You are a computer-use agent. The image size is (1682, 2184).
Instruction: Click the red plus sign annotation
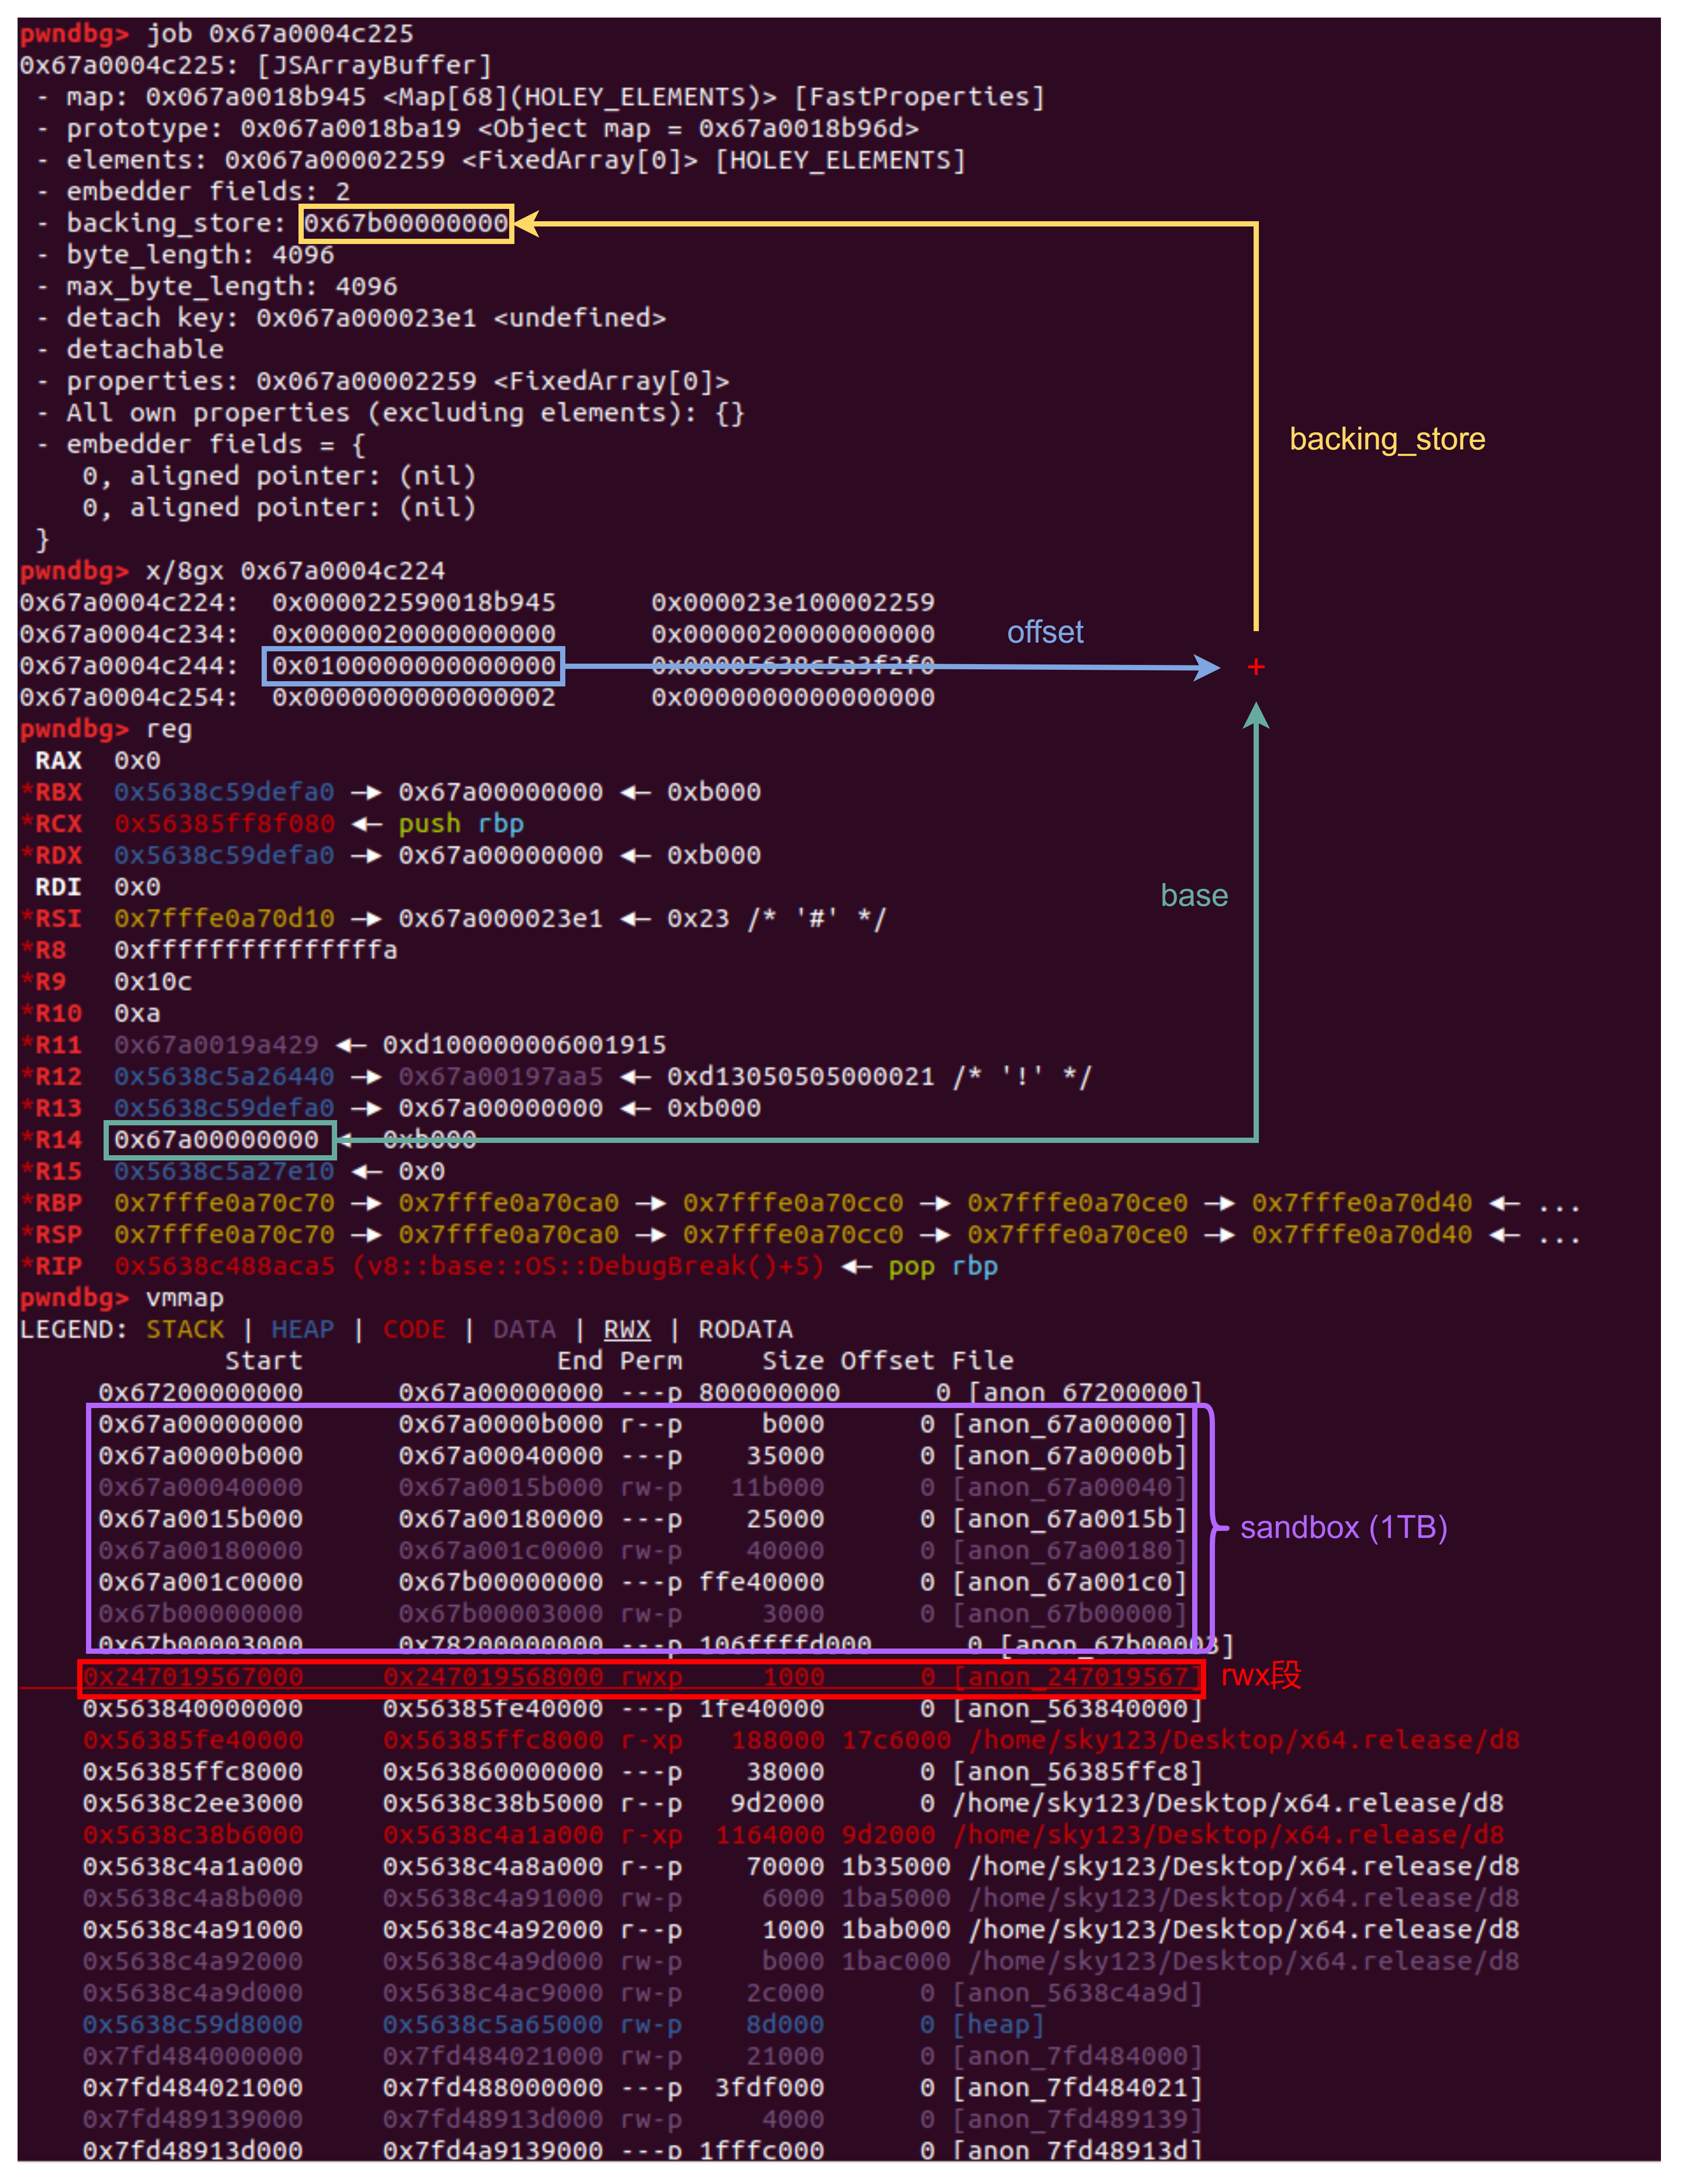[1256, 667]
